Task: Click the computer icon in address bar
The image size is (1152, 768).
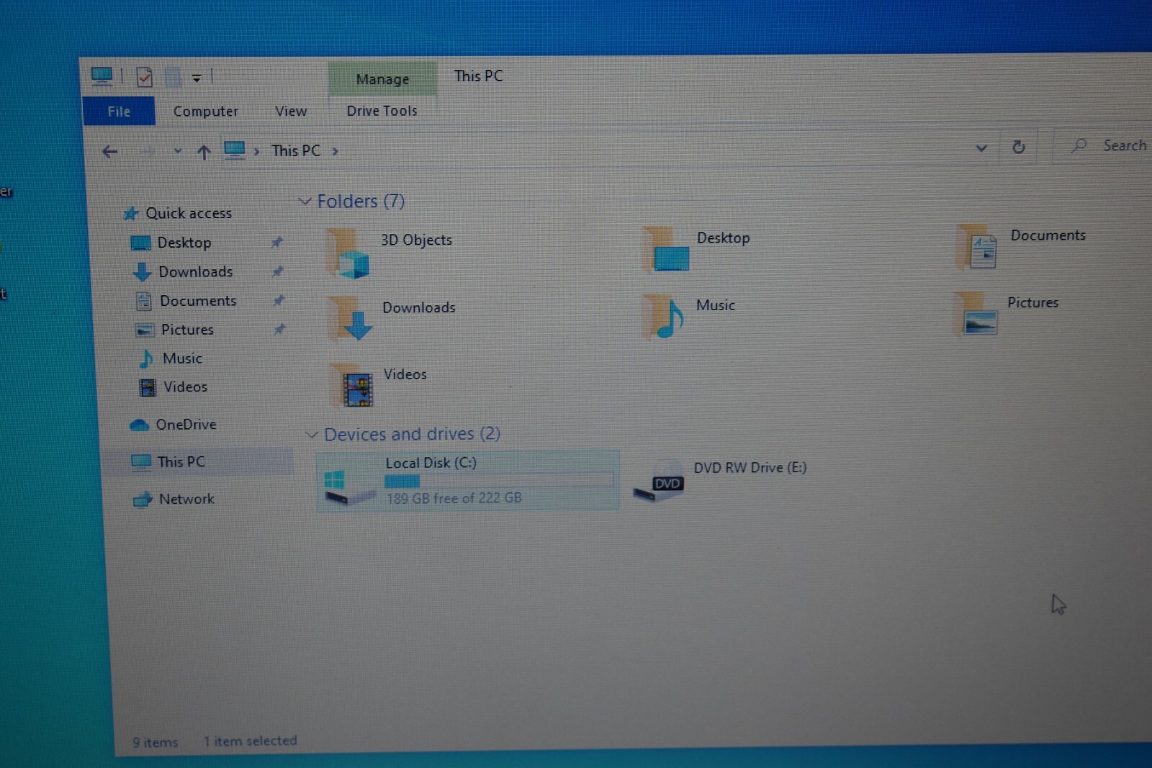Action: click(235, 150)
